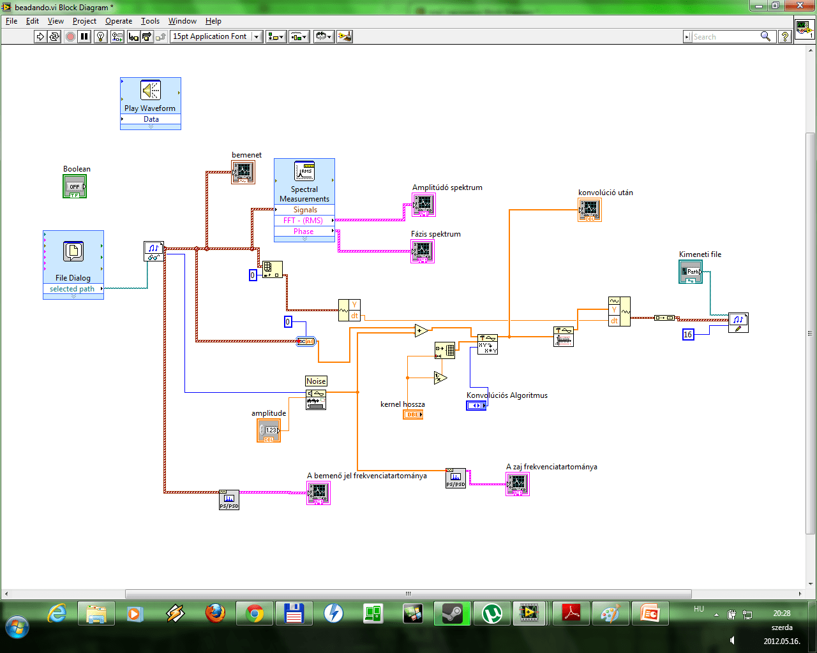817x653 pixels.
Task: Click the context help question mark button
Action: pos(785,36)
